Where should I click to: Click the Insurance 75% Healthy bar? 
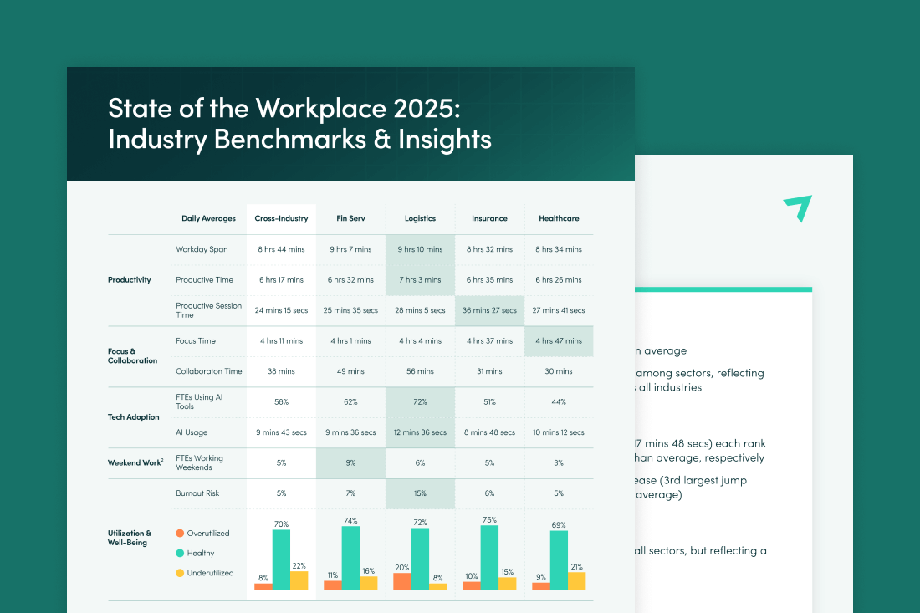(x=489, y=558)
